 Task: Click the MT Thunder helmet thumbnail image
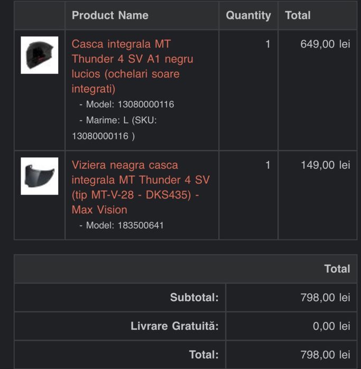click(x=40, y=55)
